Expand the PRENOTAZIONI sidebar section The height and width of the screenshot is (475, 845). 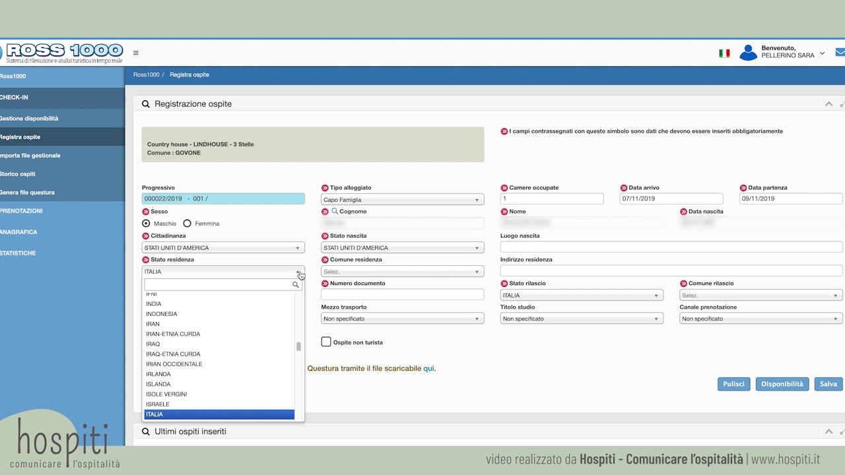[62, 211]
